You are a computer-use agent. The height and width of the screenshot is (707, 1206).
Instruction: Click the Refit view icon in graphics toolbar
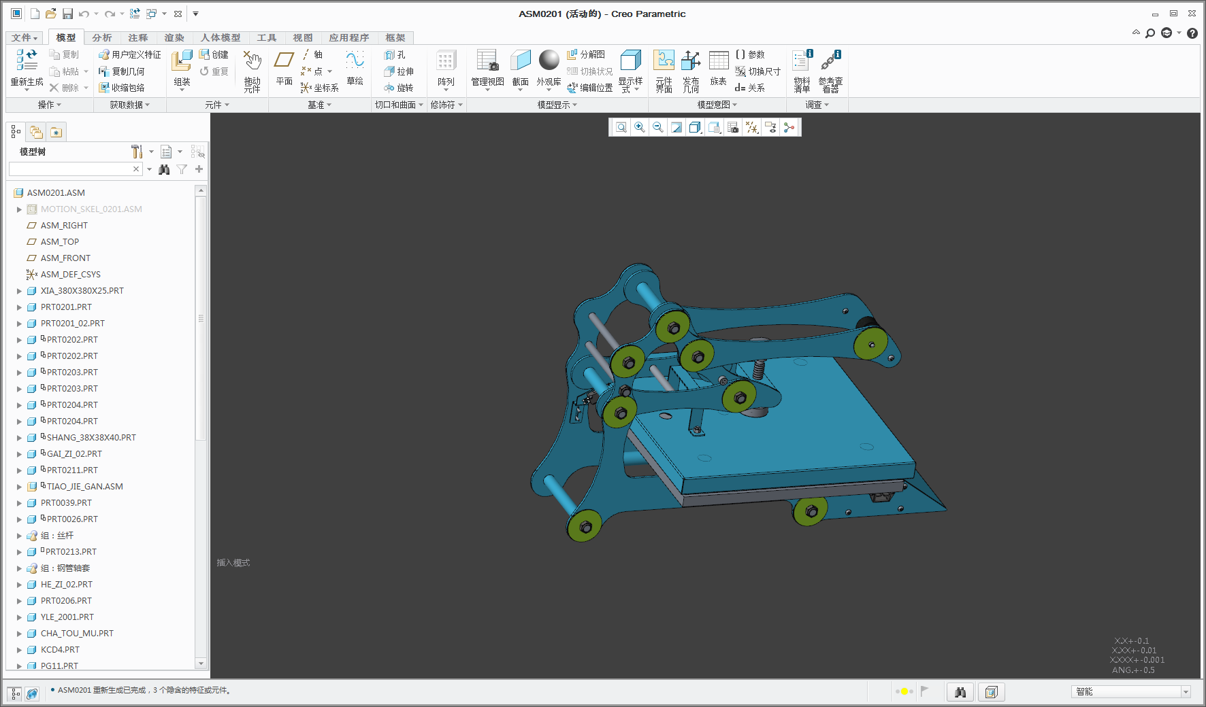pyautogui.click(x=621, y=127)
